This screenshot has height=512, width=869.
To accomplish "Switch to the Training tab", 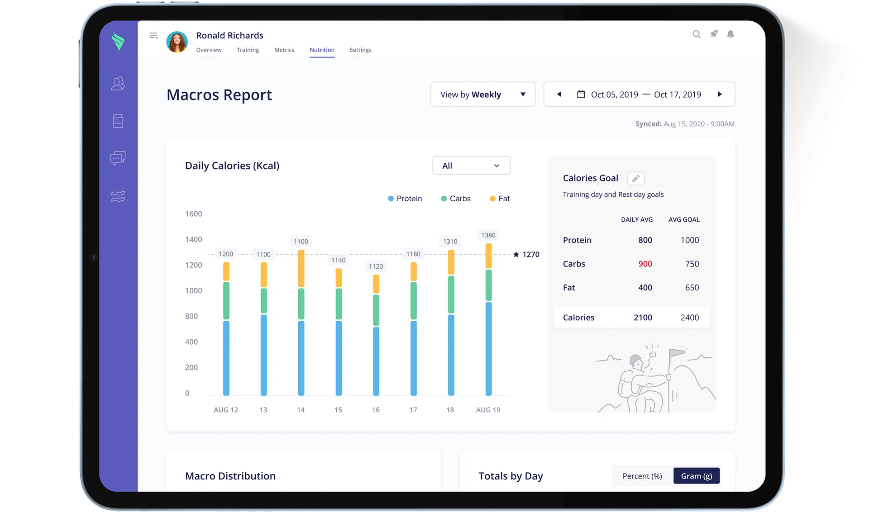I will point(248,50).
